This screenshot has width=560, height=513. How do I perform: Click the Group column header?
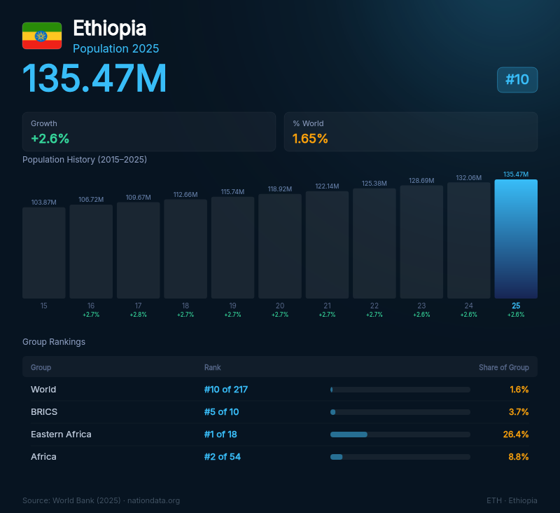(41, 367)
